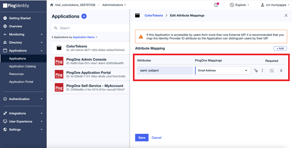Toggle the Required checkbox for saml_subject
Viewport: 292px width, 148px height.
pos(272,70)
